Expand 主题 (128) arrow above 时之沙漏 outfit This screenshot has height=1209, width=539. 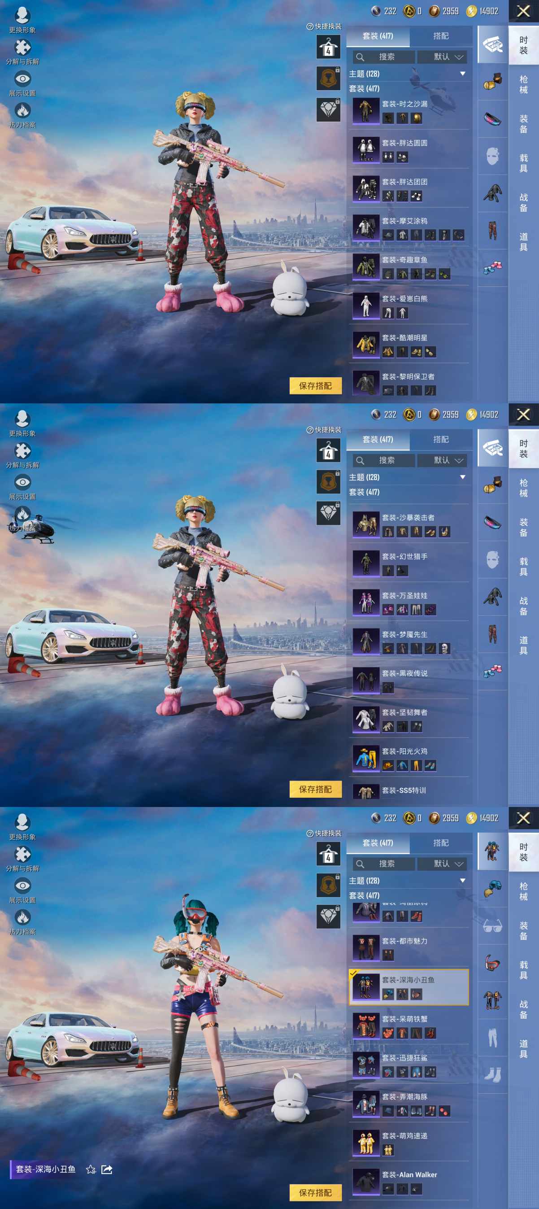pos(462,74)
